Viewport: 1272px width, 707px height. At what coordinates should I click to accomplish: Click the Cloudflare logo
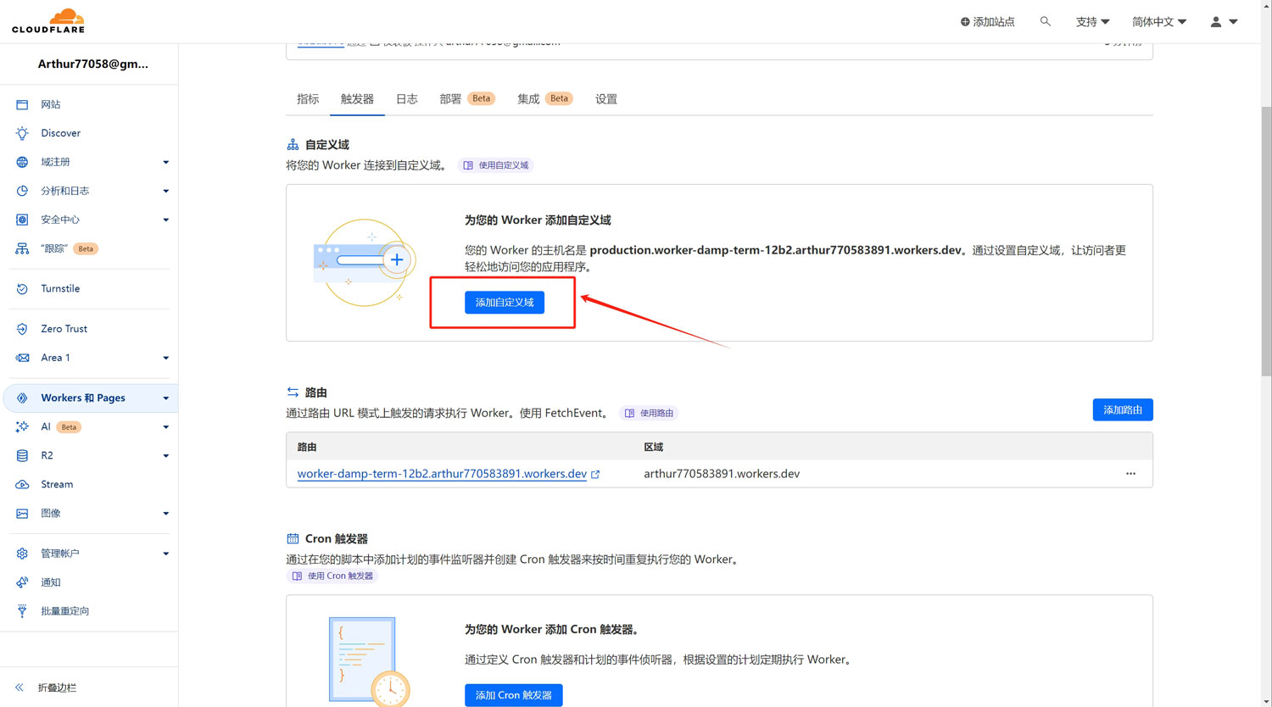click(47, 19)
